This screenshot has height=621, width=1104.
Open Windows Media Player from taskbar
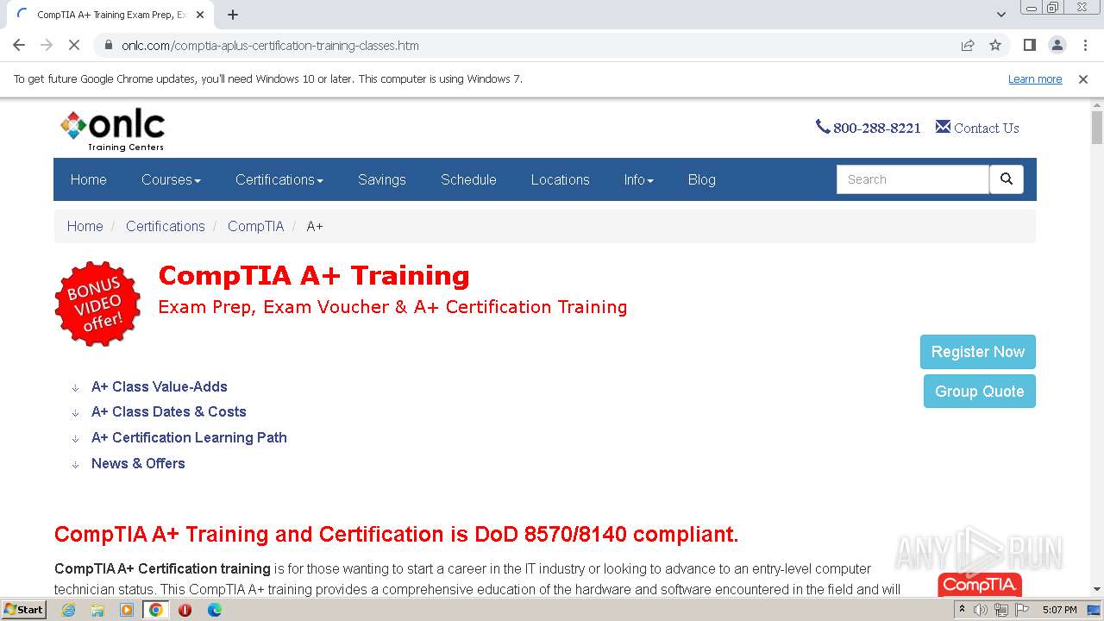click(x=127, y=610)
